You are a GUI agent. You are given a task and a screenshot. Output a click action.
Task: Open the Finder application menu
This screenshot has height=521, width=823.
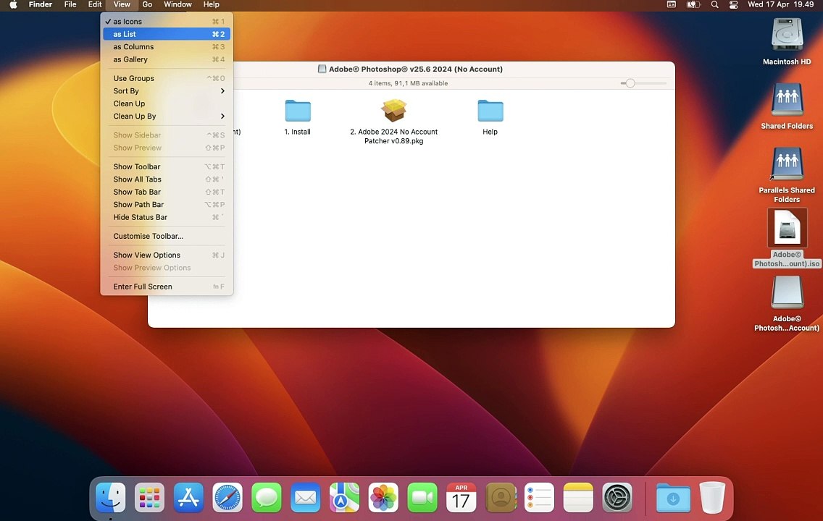coord(41,5)
